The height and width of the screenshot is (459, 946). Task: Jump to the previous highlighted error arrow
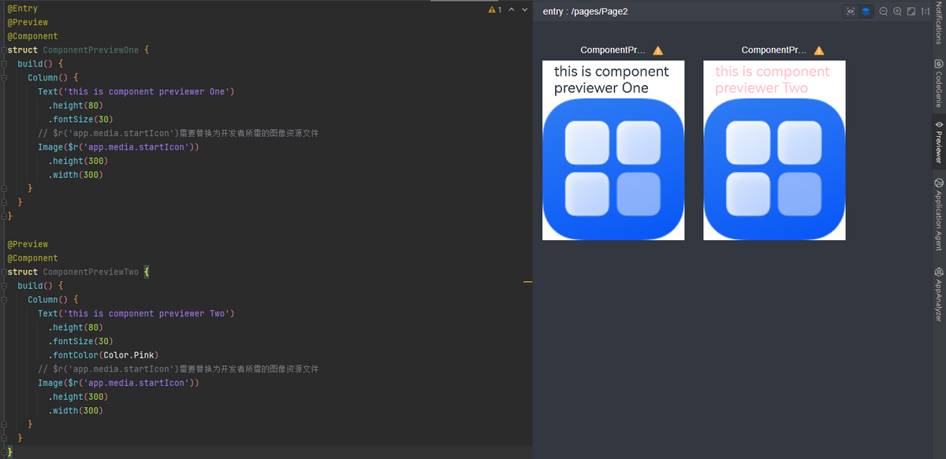point(512,9)
